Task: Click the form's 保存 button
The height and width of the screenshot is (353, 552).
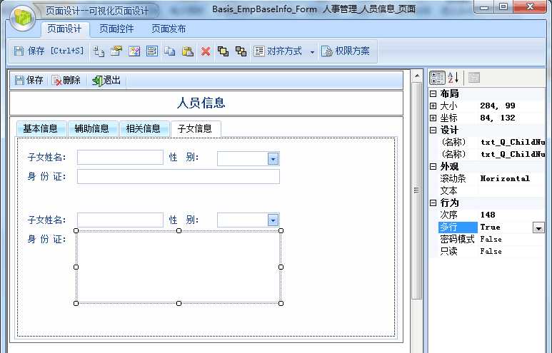Action: (x=29, y=80)
